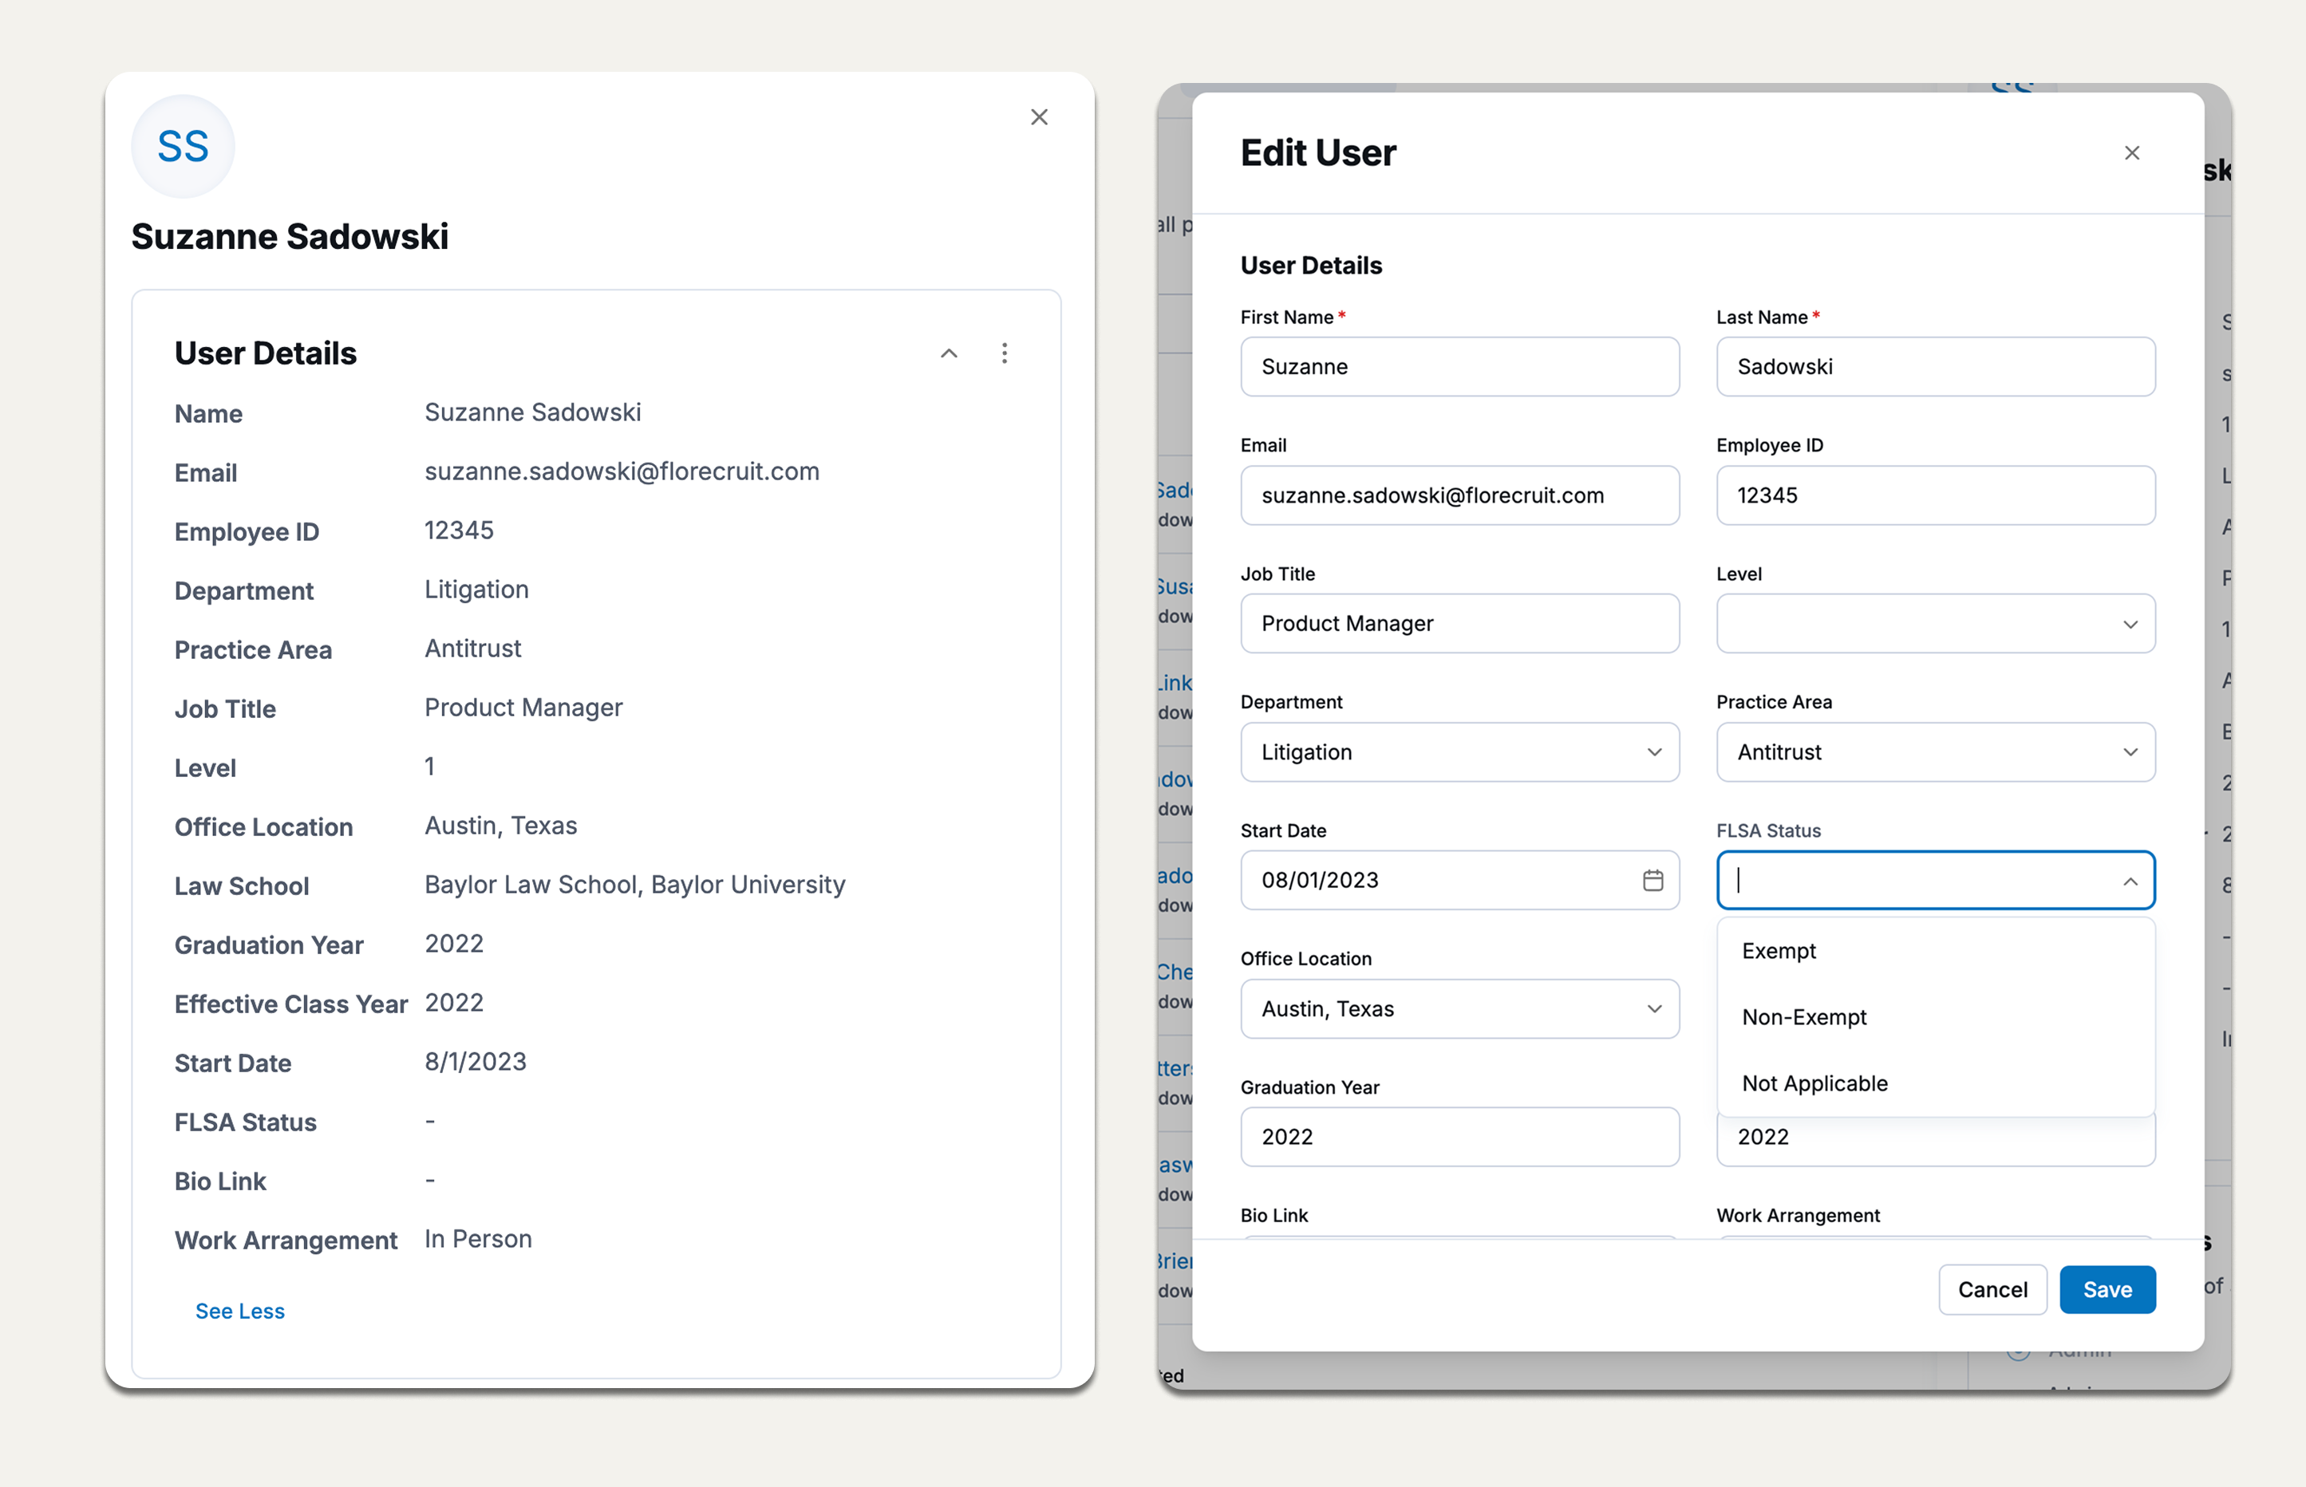Save the Edit User changes

point(2107,1290)
